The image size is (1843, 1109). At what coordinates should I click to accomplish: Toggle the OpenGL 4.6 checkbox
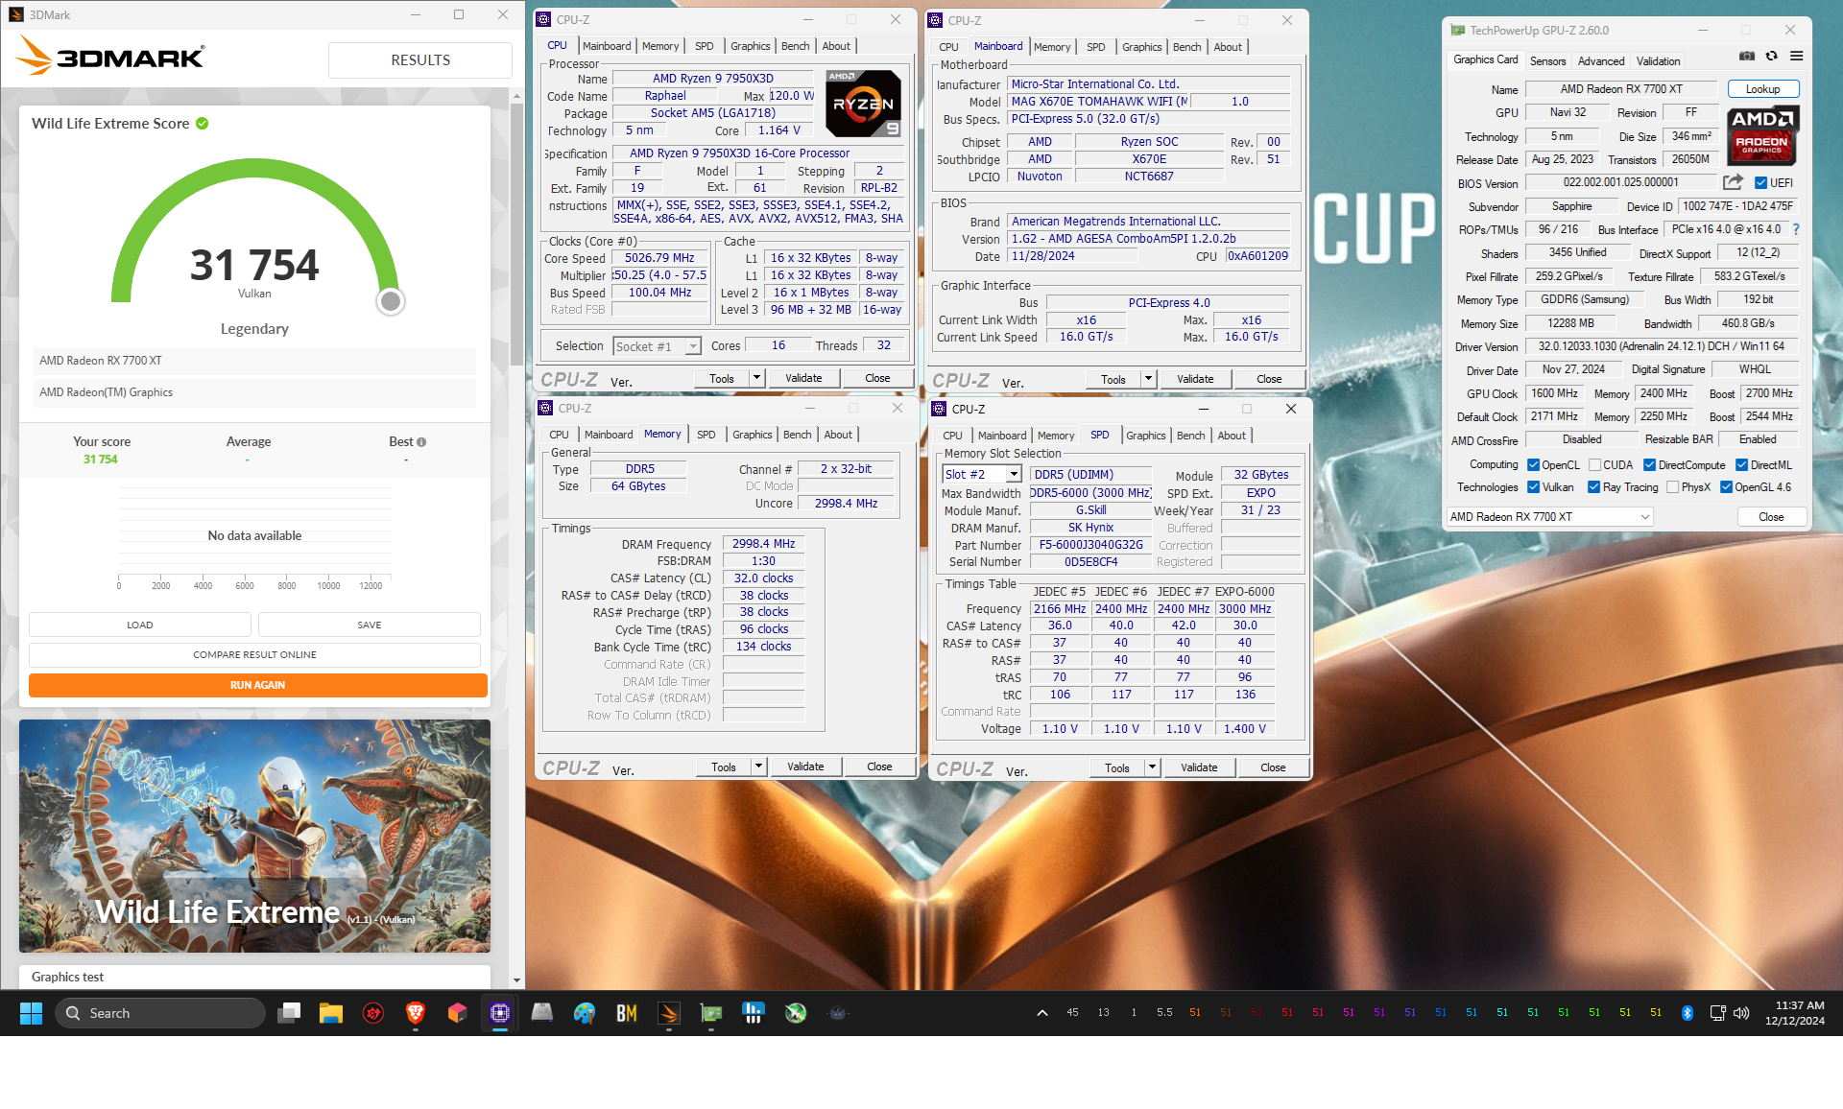click(1726, 487)
